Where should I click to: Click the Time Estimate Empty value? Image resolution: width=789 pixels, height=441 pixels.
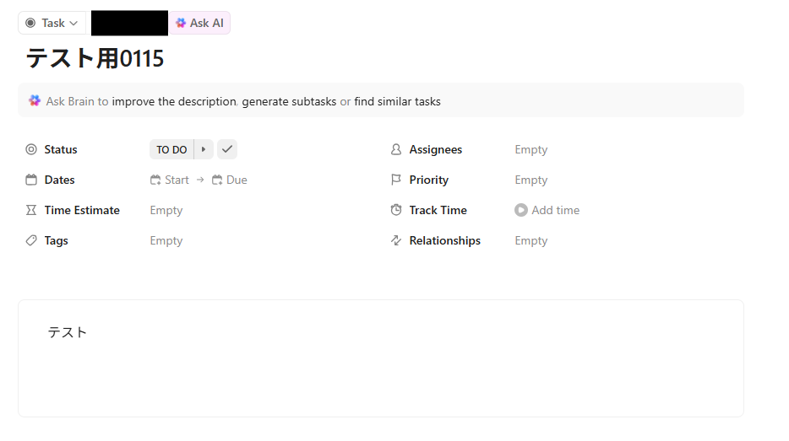tap(166, 210)
